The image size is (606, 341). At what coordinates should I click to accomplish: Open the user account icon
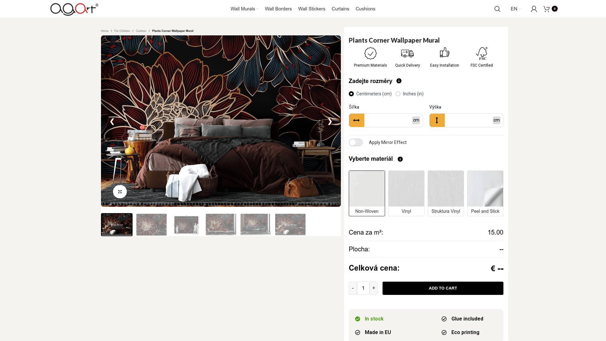534,9
